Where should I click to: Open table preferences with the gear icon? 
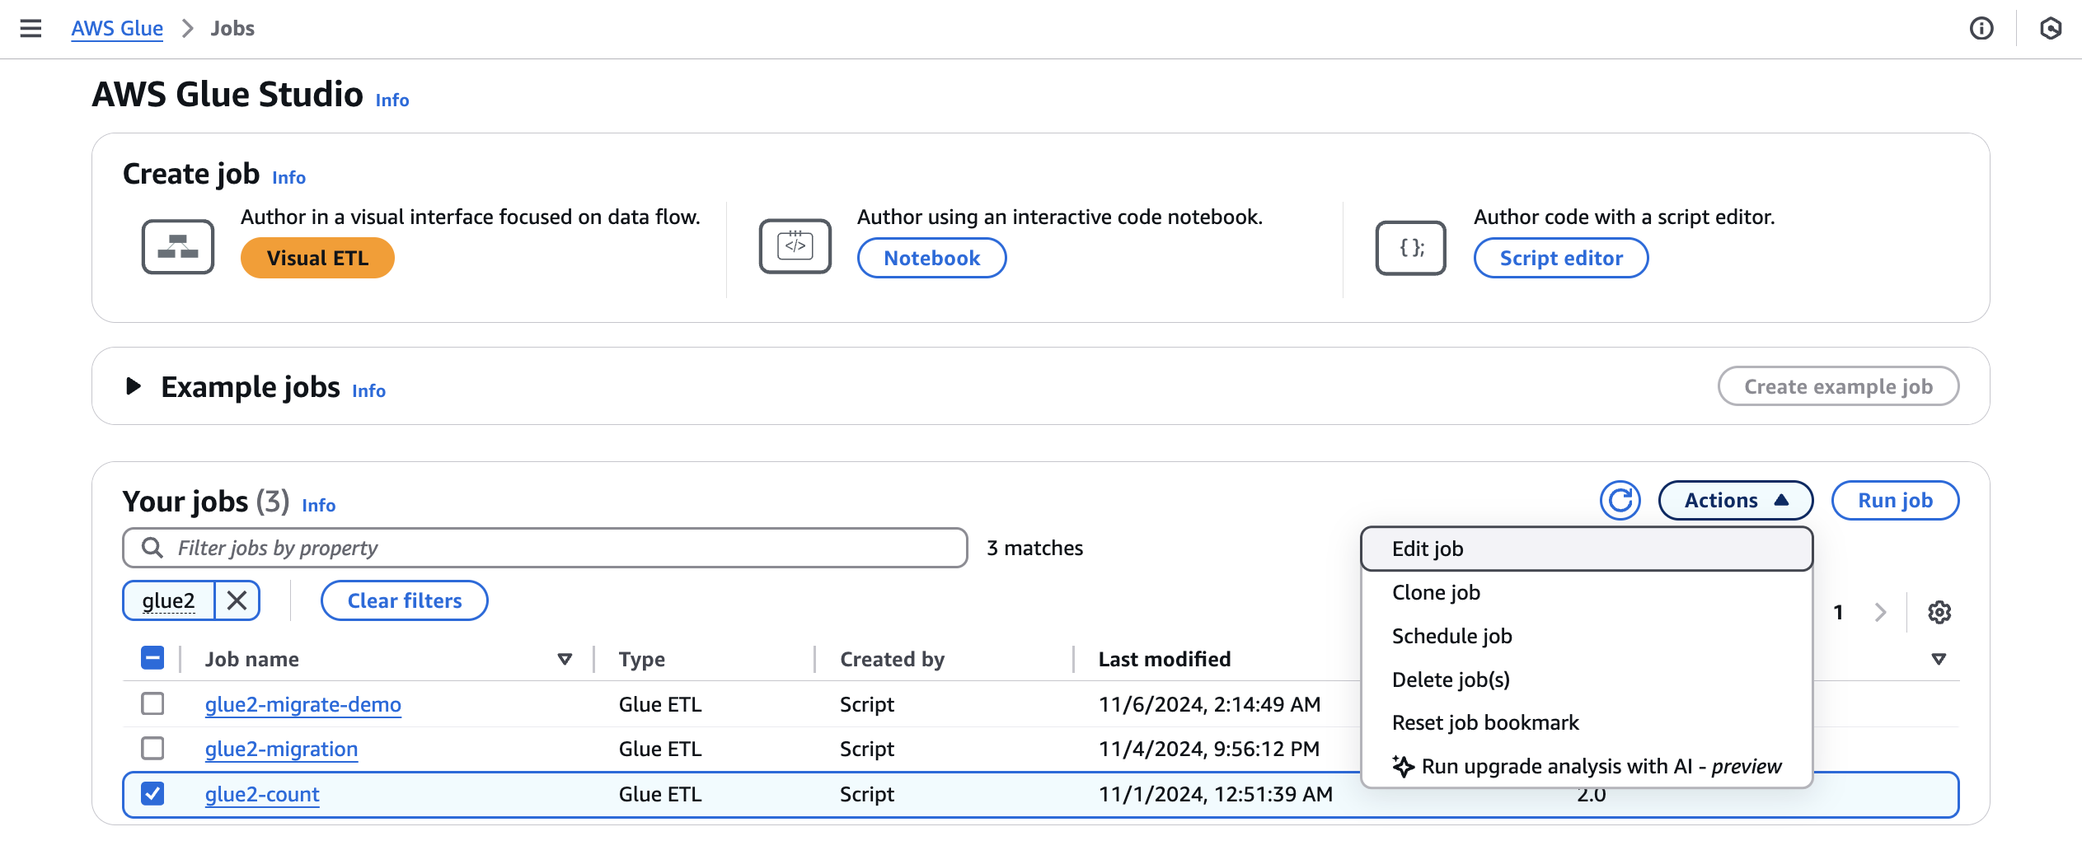click(1940, 612)
